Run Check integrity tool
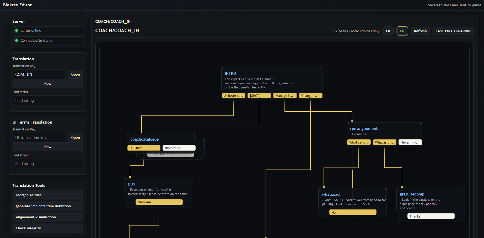The image size is (484, 238). point(48,228)
